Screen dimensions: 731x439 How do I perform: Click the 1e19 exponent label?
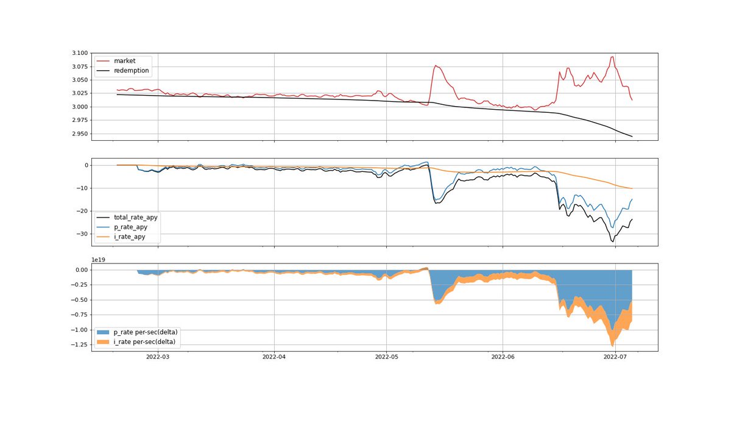tap(99, 260)
